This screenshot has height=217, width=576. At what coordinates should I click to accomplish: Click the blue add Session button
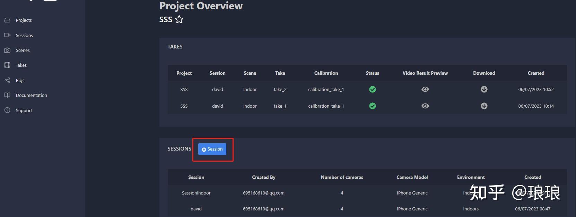point(212,149)
